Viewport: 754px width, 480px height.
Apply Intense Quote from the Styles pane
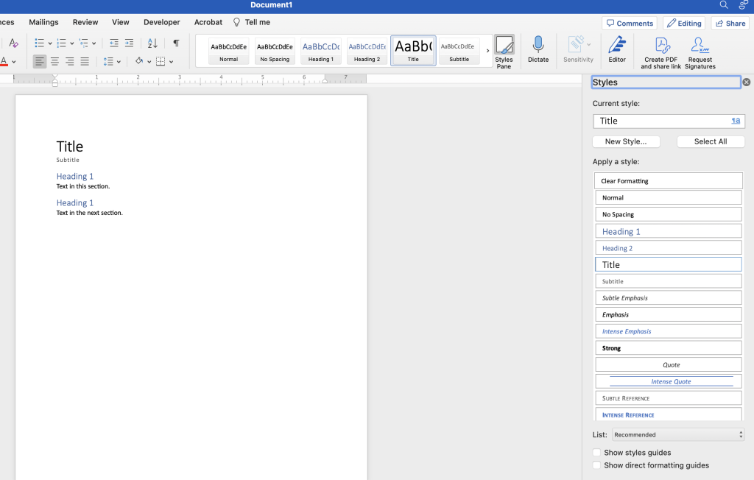(669, 381)
